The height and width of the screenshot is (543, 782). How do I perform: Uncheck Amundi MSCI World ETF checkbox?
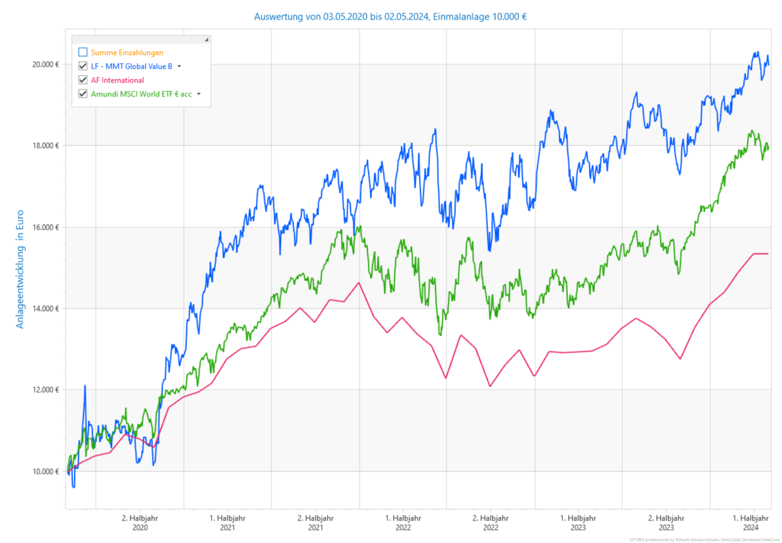83,94
